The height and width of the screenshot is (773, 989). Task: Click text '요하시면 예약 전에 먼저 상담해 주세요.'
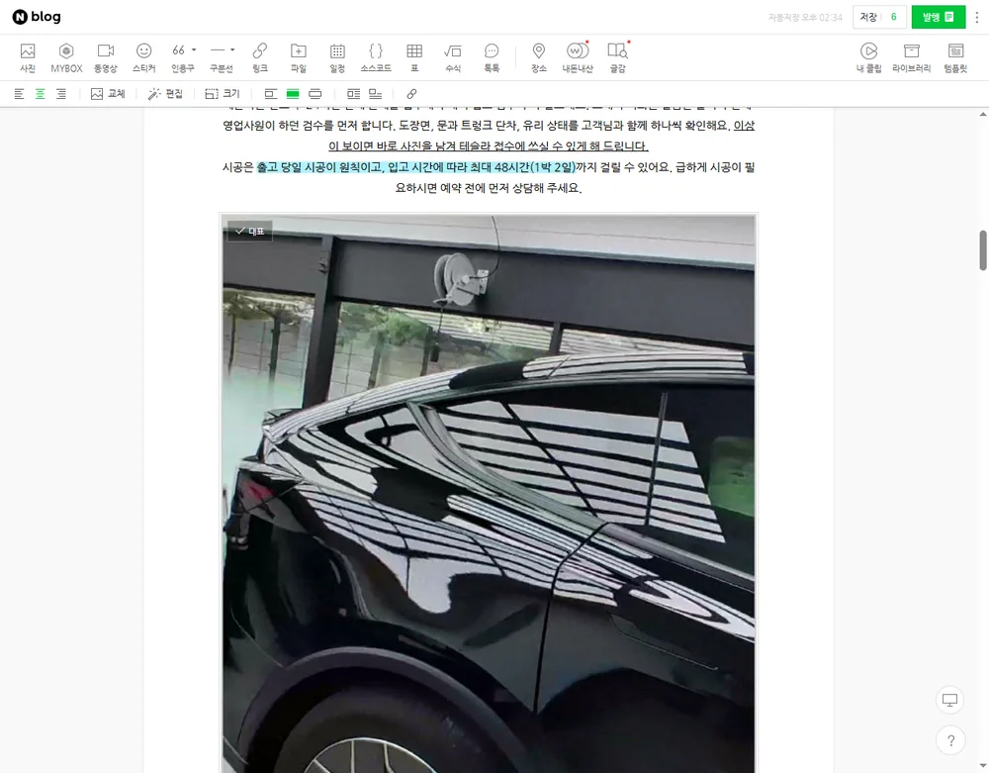point(489,188)
